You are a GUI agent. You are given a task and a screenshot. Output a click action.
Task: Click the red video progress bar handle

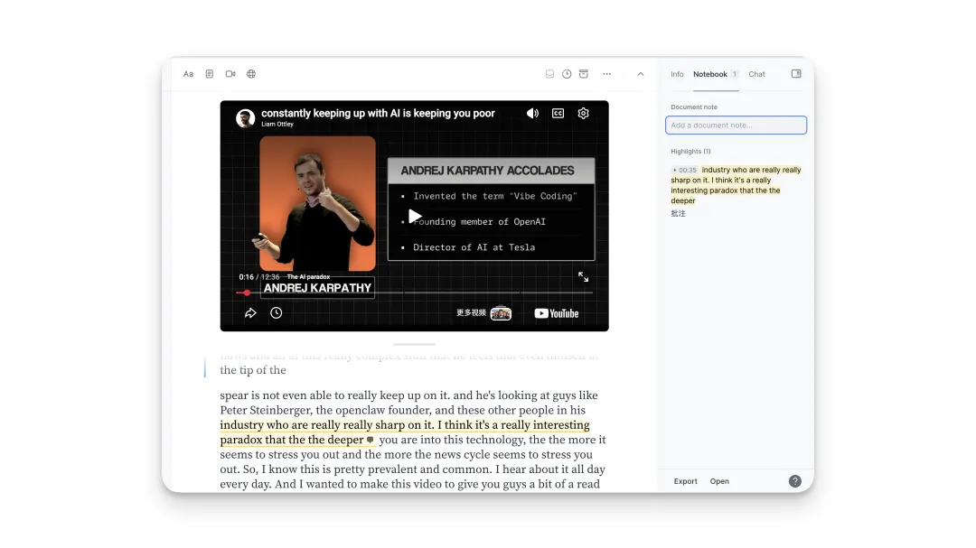(247, 293)
